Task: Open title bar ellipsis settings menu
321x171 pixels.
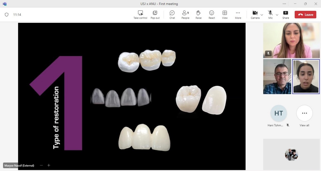Action: point(284,4)
